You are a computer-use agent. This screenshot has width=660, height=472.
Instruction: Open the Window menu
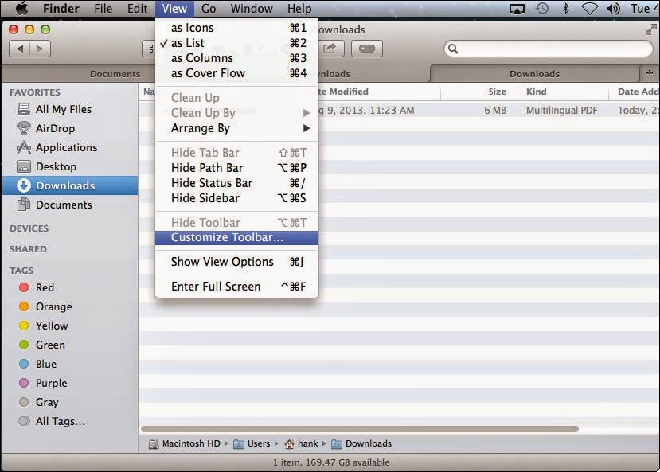[x=252, y=9]
